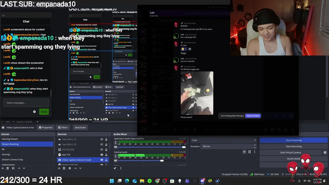Select Stream Camera Only scene
The width and height of the screenshot is (329, 185).
[27, 160]
